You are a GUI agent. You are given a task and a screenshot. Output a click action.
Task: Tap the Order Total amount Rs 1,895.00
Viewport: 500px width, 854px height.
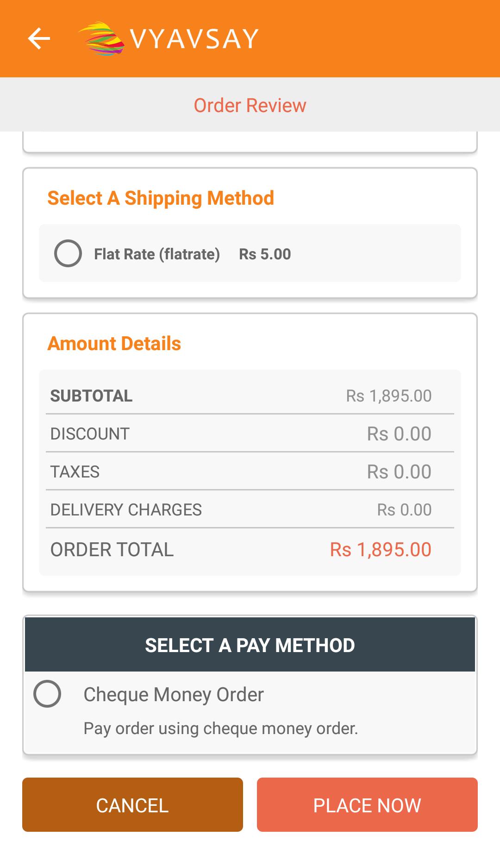click(381, 550)
